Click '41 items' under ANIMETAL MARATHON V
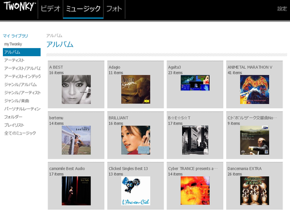The image size is (290, 212). (235, 72)
